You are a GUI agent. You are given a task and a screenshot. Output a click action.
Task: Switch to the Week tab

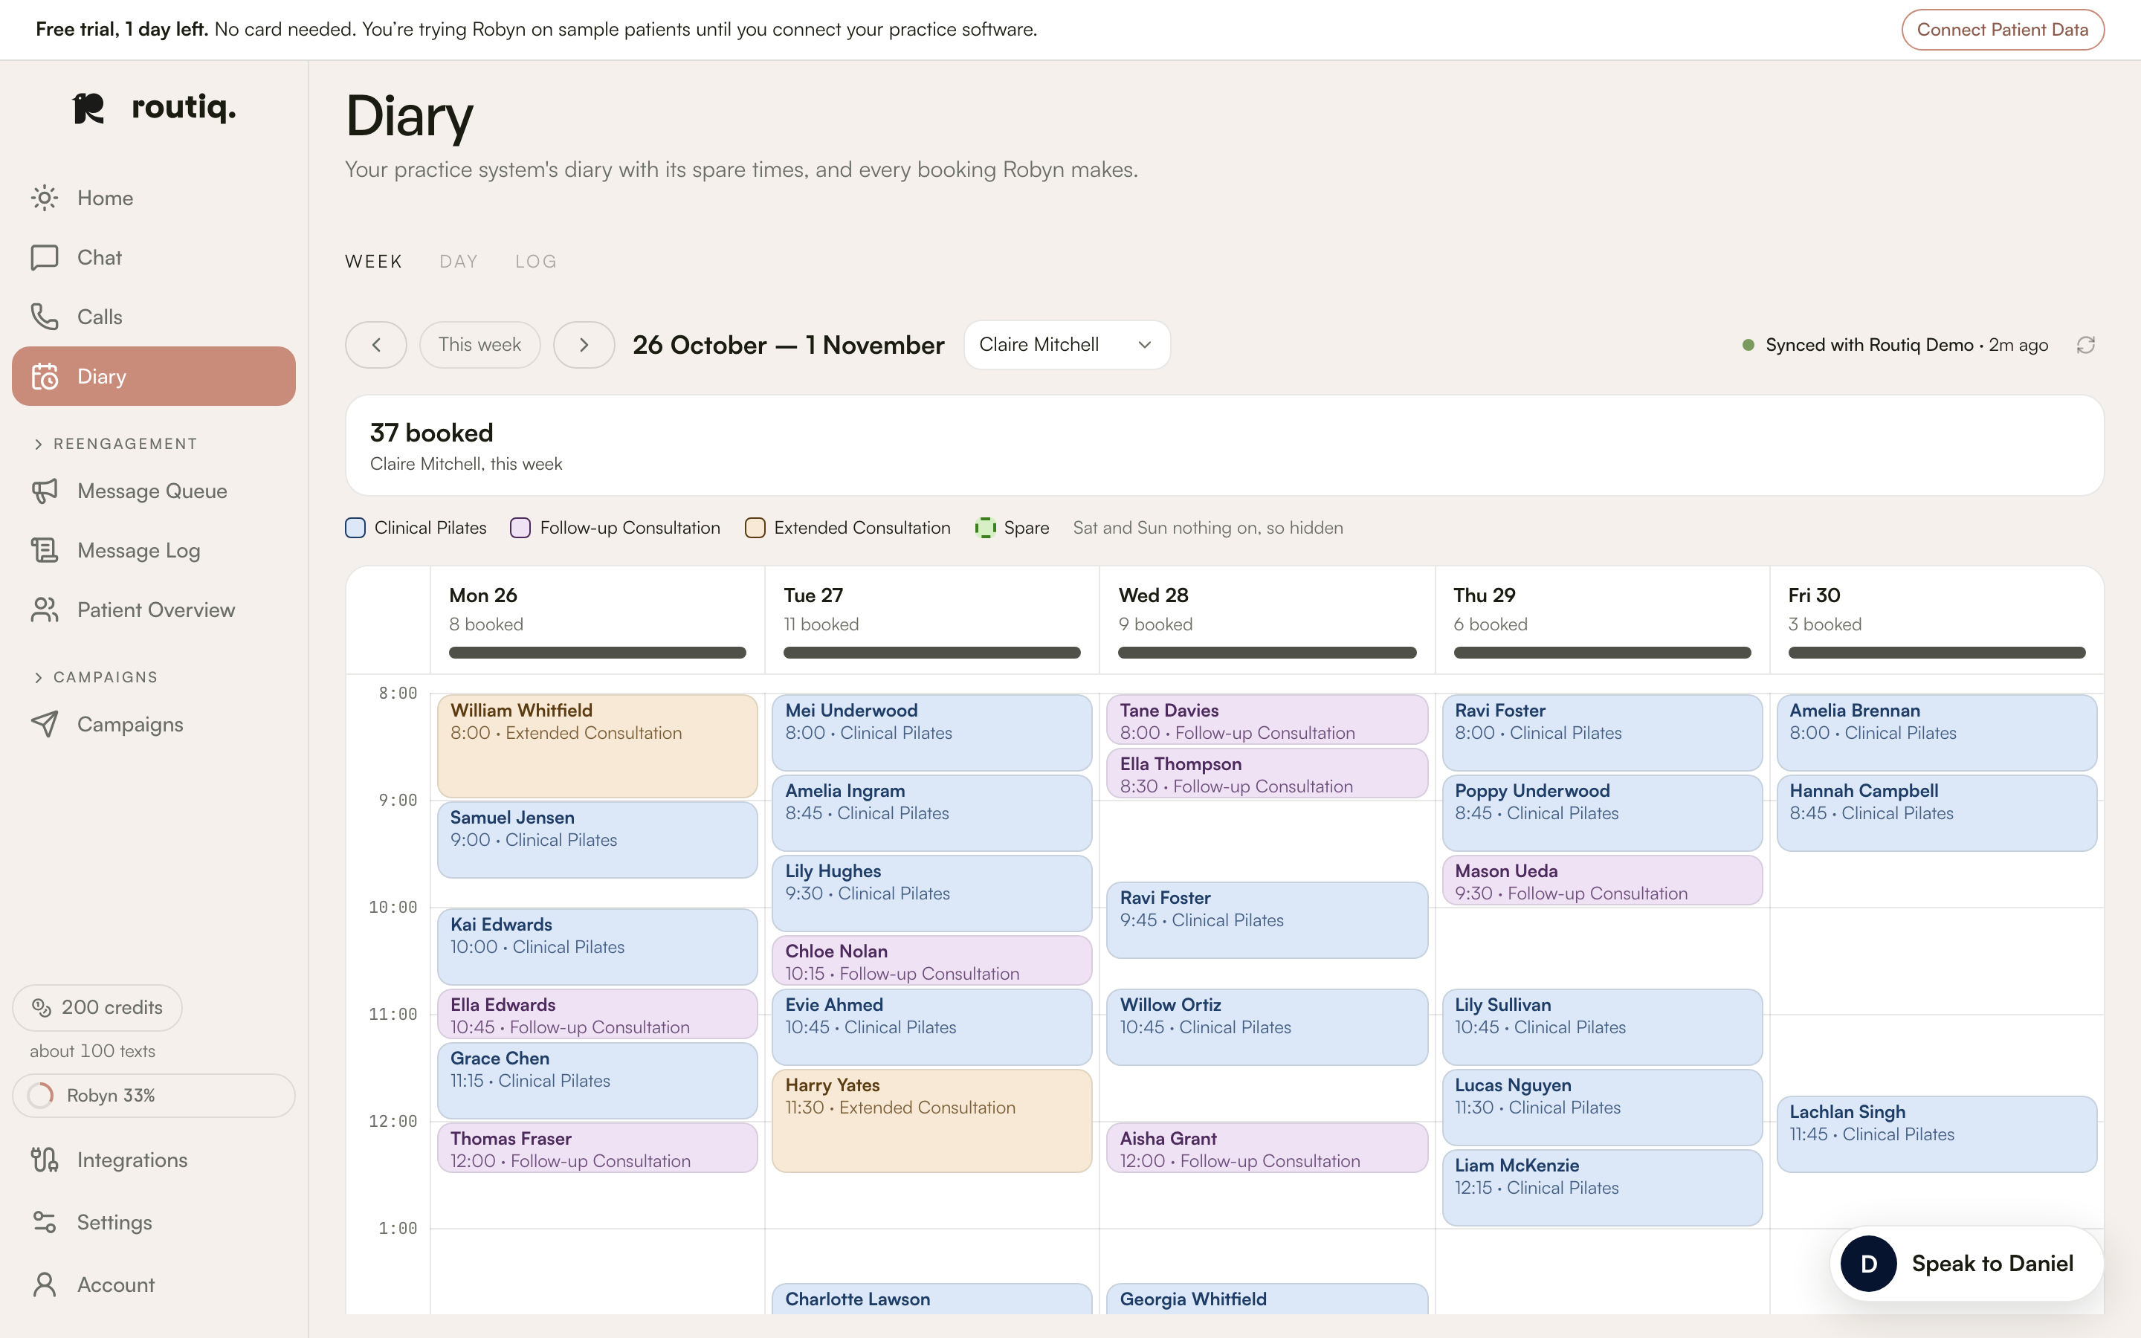pyautogui.click(x=373, y=262)
